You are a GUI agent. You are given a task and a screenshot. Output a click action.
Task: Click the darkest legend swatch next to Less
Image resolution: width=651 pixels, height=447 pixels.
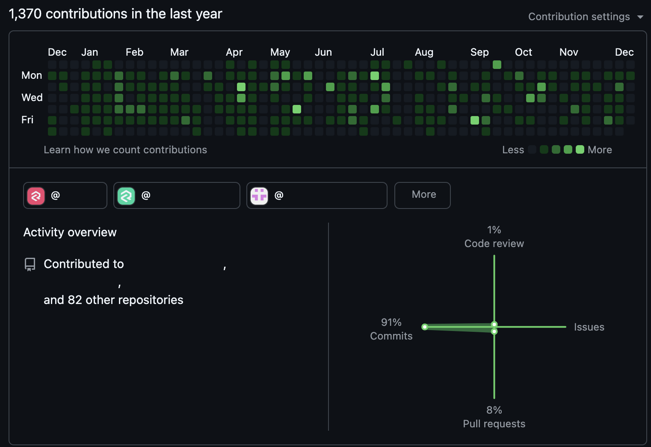[x=532, y=149]
